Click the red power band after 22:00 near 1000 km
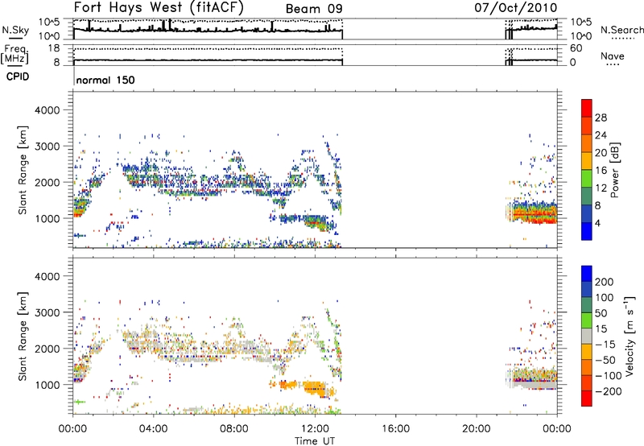The width and height of the screenshot is (644, 446). tap(536, 214)
